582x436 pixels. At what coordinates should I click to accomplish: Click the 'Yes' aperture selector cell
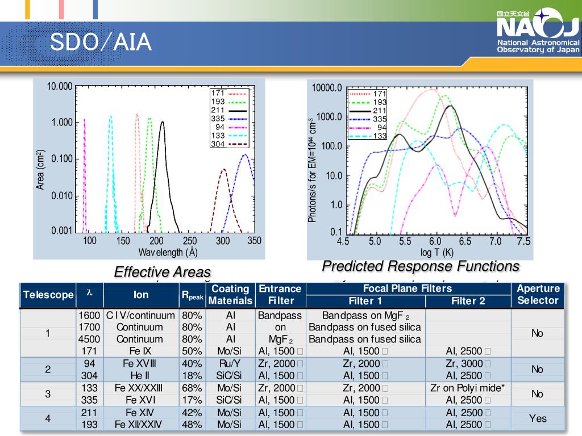(538, 418)
